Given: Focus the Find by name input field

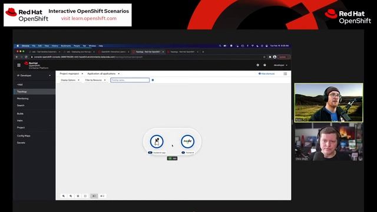Looking at the screenshot, I should 130,80.
